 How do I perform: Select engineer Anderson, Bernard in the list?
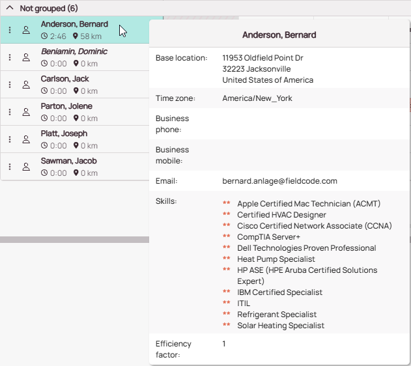coord(75,30)
